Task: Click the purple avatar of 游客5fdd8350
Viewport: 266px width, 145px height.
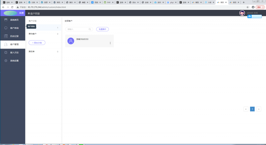Action: click(x=71, y=41)
